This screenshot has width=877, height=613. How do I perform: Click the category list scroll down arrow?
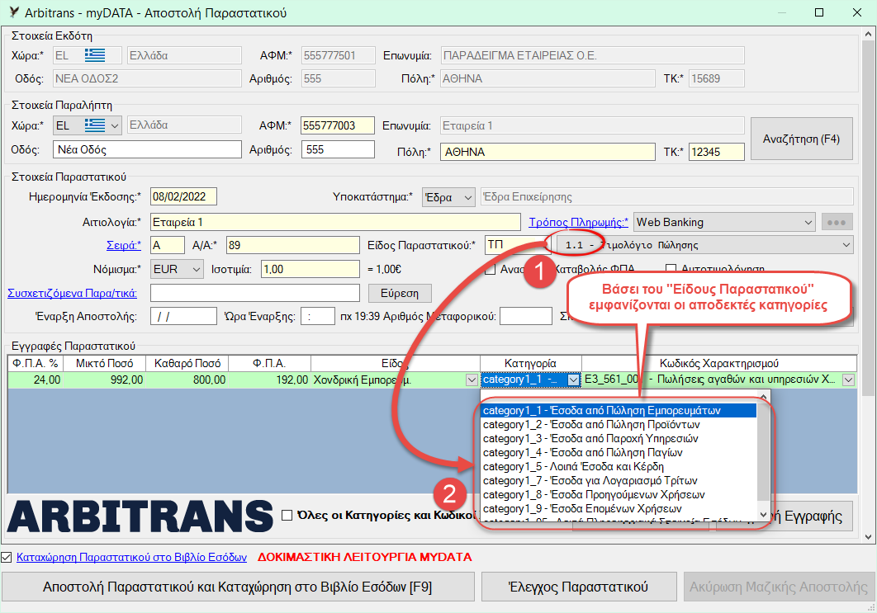pos(764,515)
